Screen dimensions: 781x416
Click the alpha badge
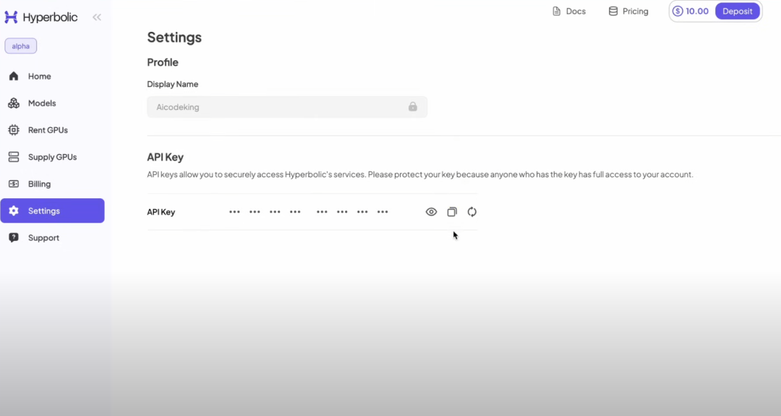[21, 46]
